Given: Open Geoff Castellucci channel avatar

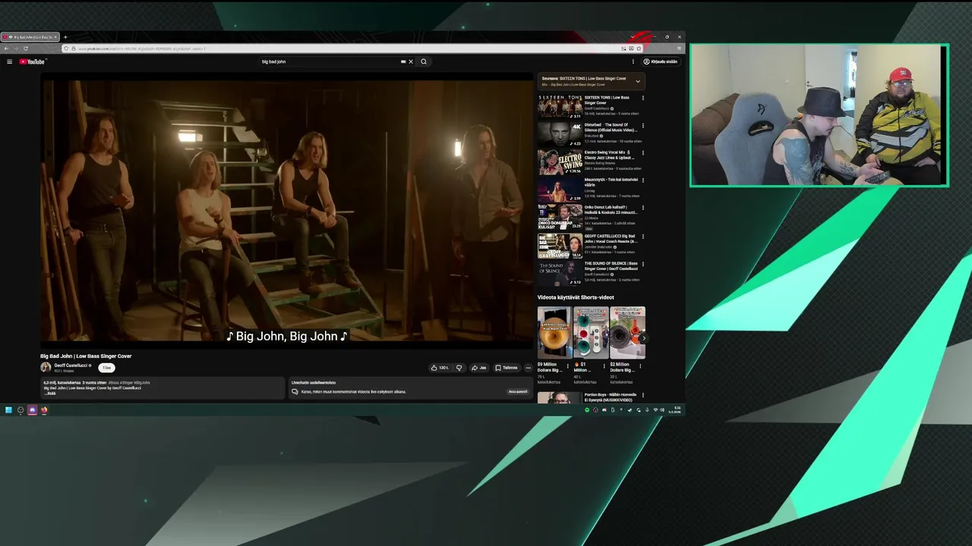Looking at the screenshot, I should (46, 367).
